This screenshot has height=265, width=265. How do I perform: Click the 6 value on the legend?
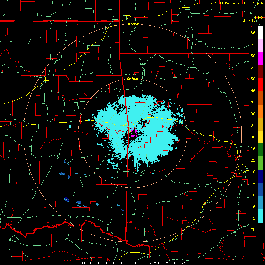tap(254, 207)
